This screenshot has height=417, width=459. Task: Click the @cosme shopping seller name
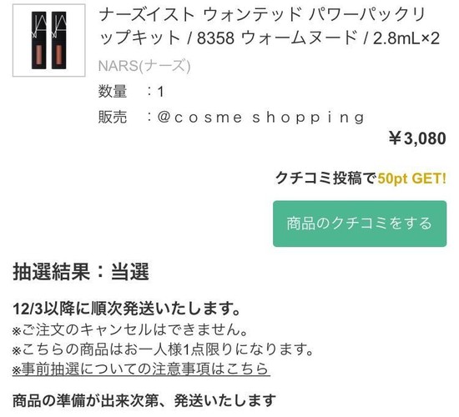point(261,118)
